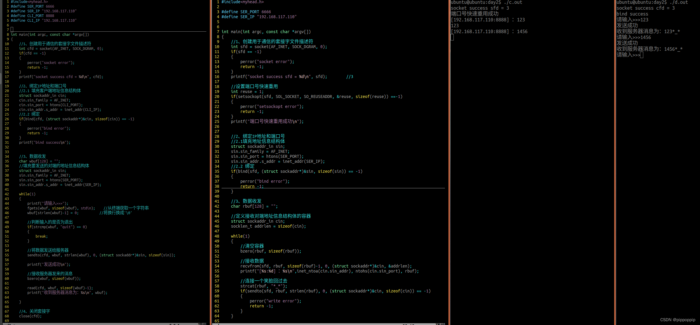The width and height of the screenshot is (700, 325).
Task: Click '请输入>>>1456' in client terminal
Action: (634, 37)
